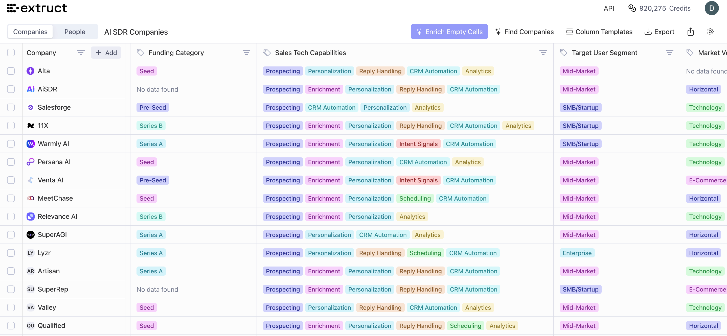The width and height of the screenshot is (727, 336).
Task: Click the extruct logo
Action: pos(37,8)
